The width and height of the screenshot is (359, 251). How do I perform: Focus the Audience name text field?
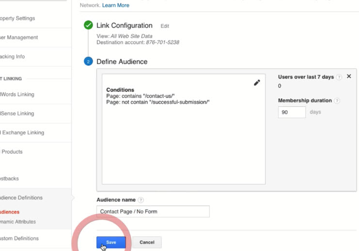coord(153,211)
